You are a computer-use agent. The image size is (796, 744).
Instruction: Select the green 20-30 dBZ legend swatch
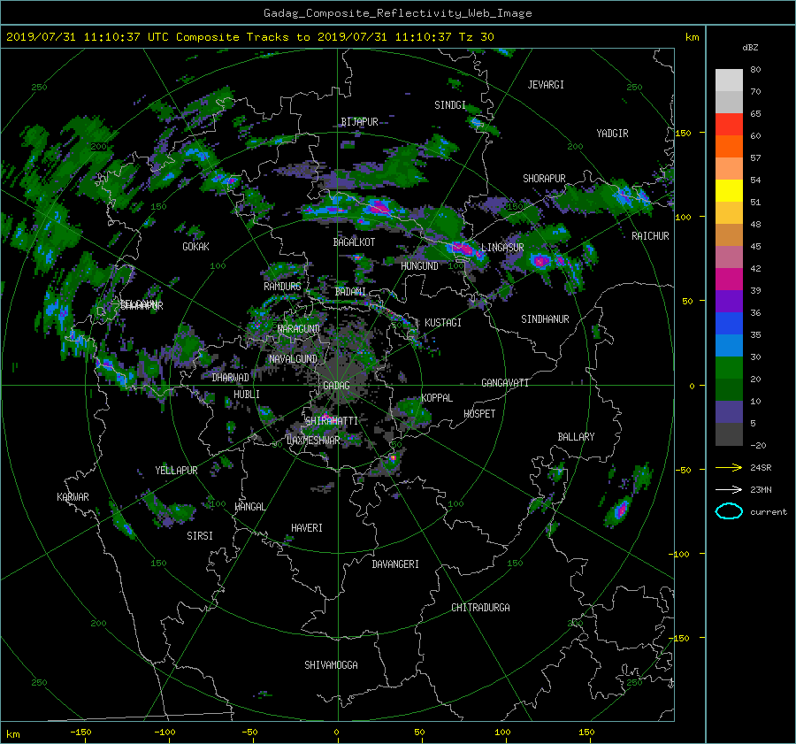pos(729,368)
